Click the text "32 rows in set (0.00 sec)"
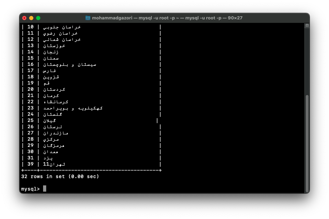 pyautogui.click(x=60, y=176)
